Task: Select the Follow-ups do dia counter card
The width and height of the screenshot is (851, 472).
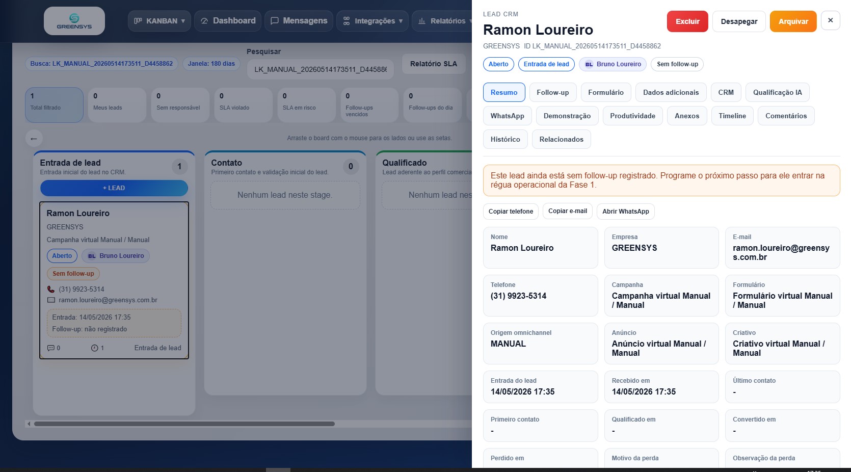Action: click(x=433, y=105)
